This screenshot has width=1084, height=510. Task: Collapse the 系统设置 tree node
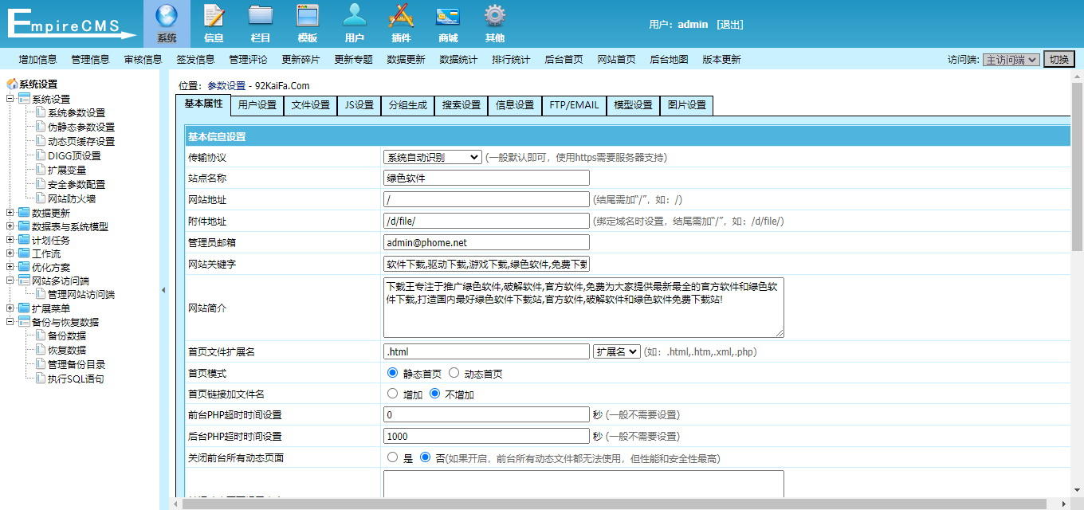pyautogui.click(x=10, y=99)
